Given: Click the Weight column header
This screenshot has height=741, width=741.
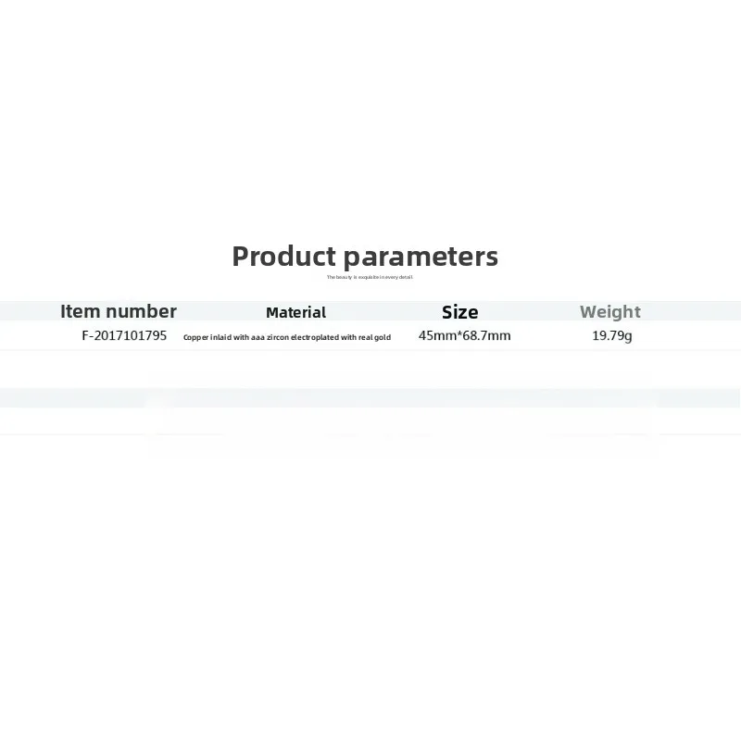Looking at the screenshot, I should (x=610, y=312).
